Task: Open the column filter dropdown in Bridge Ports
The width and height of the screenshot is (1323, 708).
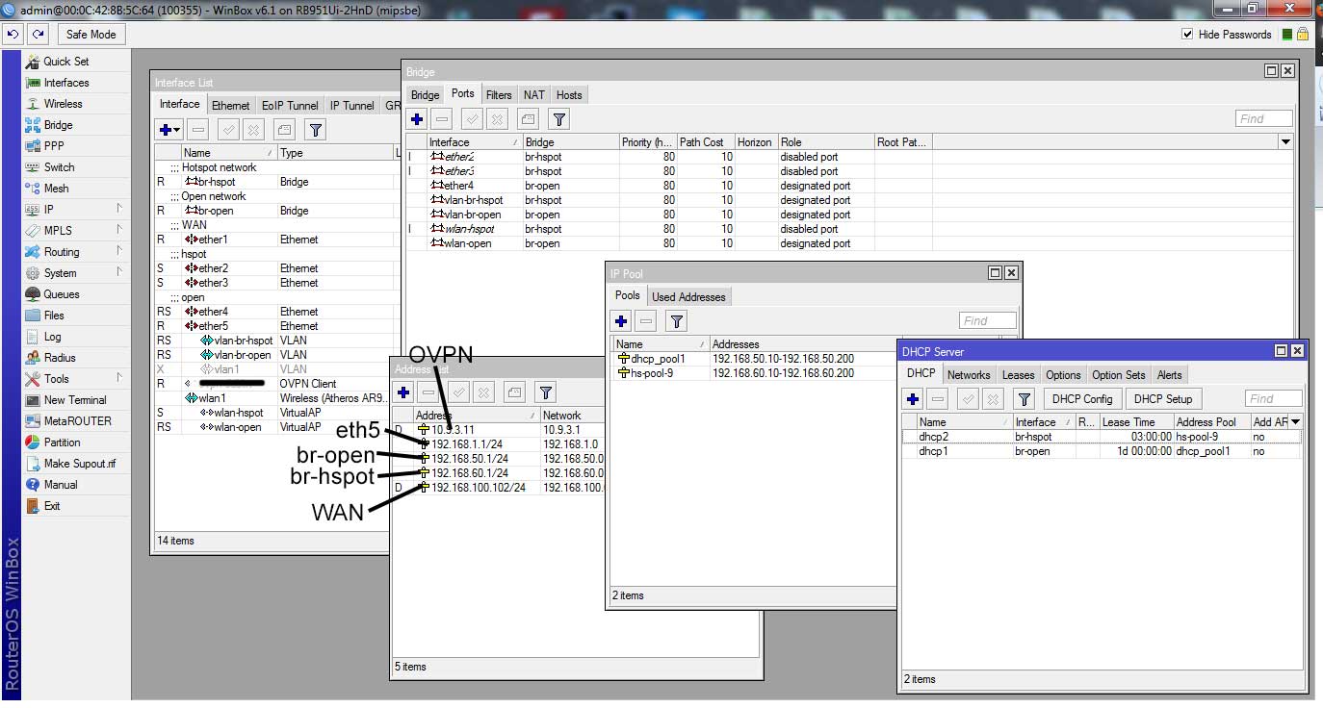Action: (x=1284, y=141)
